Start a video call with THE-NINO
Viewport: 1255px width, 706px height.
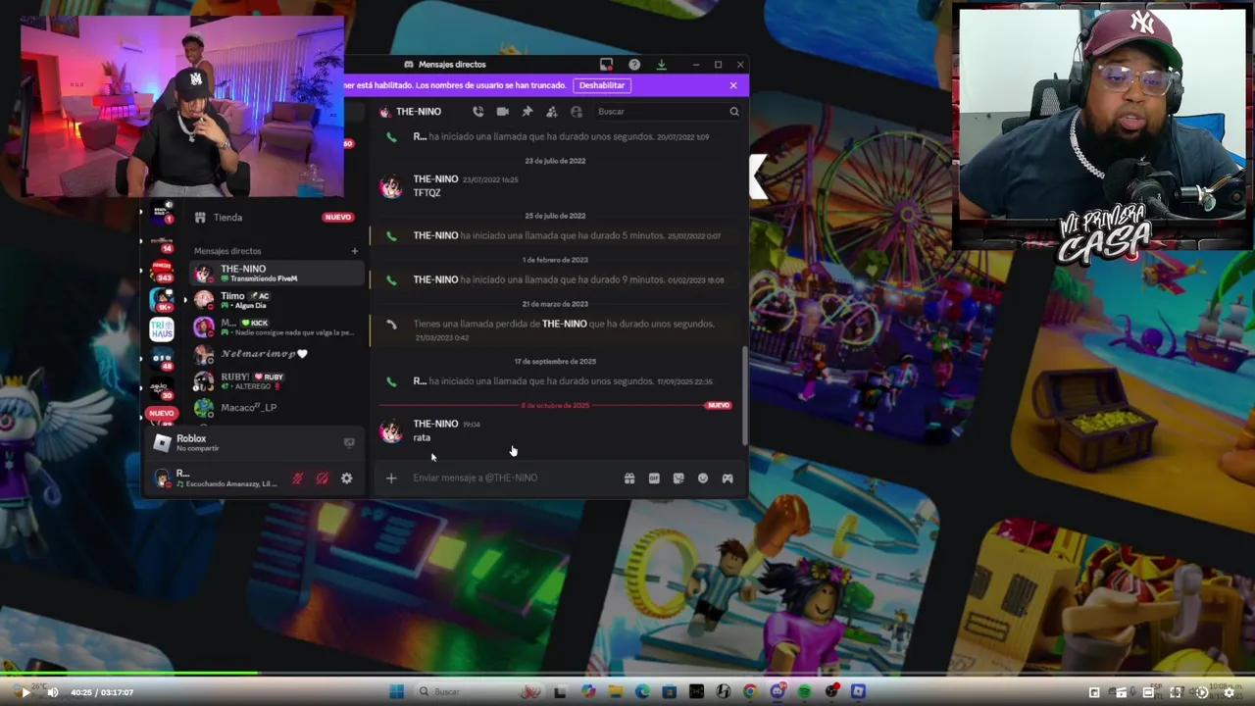click(502, 112)
